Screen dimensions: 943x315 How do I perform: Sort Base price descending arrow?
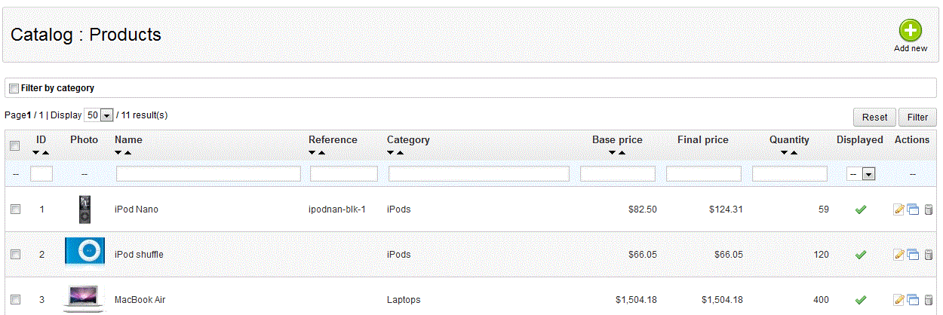coord(612,153)
